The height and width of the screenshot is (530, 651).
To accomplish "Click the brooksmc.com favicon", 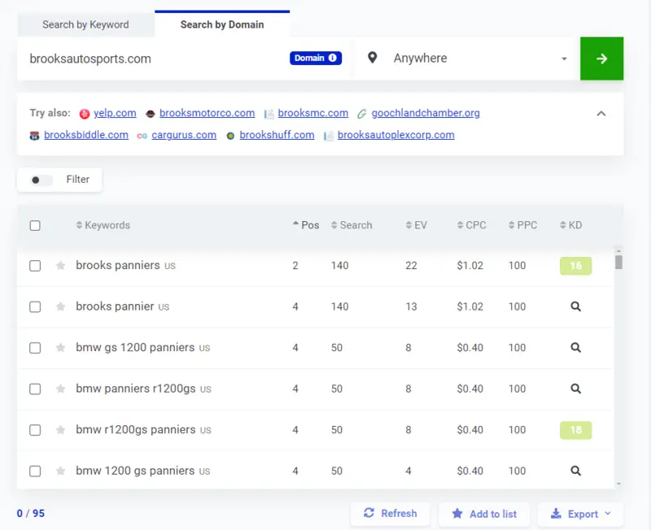I will [269, 114].
